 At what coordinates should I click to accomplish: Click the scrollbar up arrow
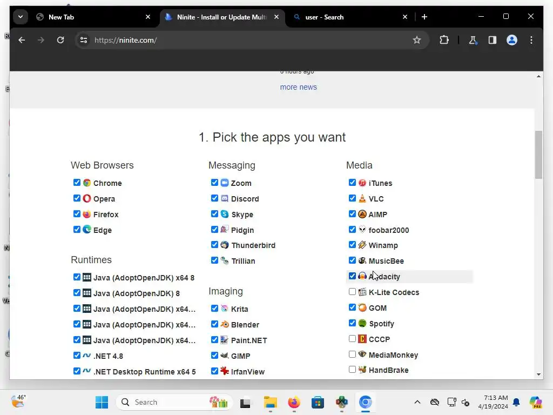click(x=538, y=76)
